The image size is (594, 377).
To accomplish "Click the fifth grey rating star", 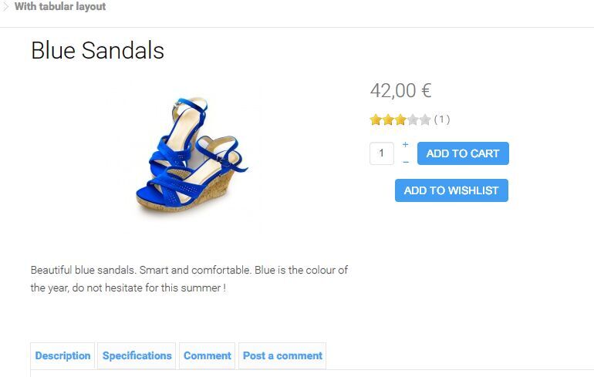I will (425, 120).
